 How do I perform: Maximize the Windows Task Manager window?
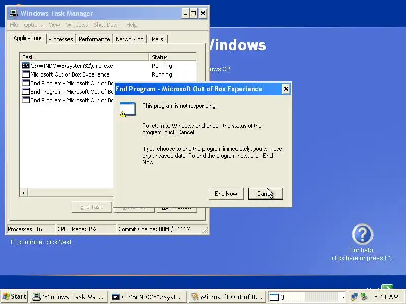click(x=193, y=13)
